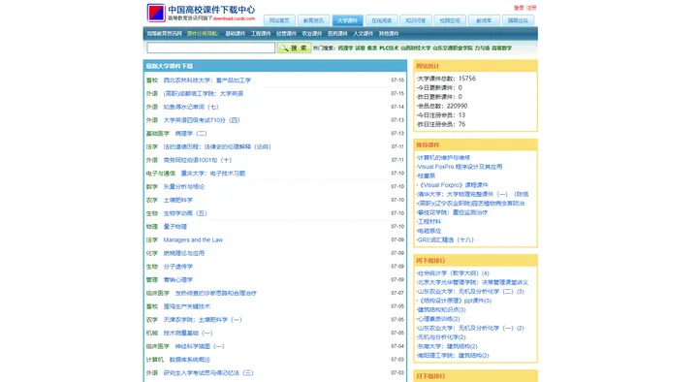Open the 量子物理 course link
This screenshot has width=698, height=382.
(x=174, y=227)
